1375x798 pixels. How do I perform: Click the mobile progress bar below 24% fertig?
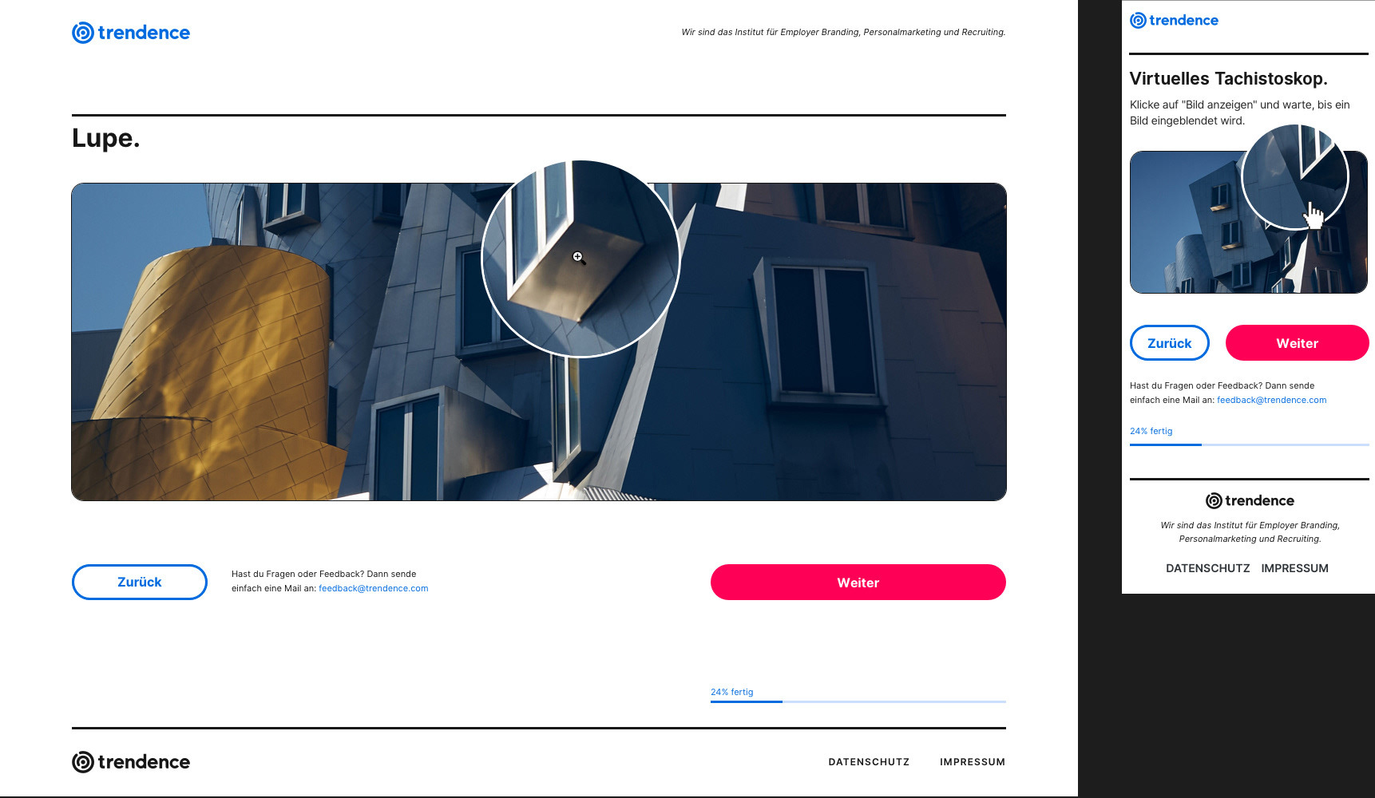(1250, 444)
